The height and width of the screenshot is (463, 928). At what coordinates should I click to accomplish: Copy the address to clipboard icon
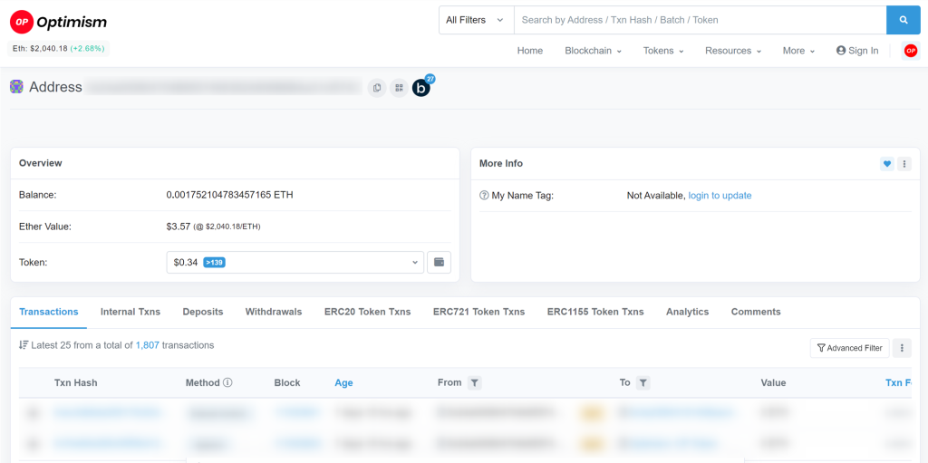(x=377, y=88)
